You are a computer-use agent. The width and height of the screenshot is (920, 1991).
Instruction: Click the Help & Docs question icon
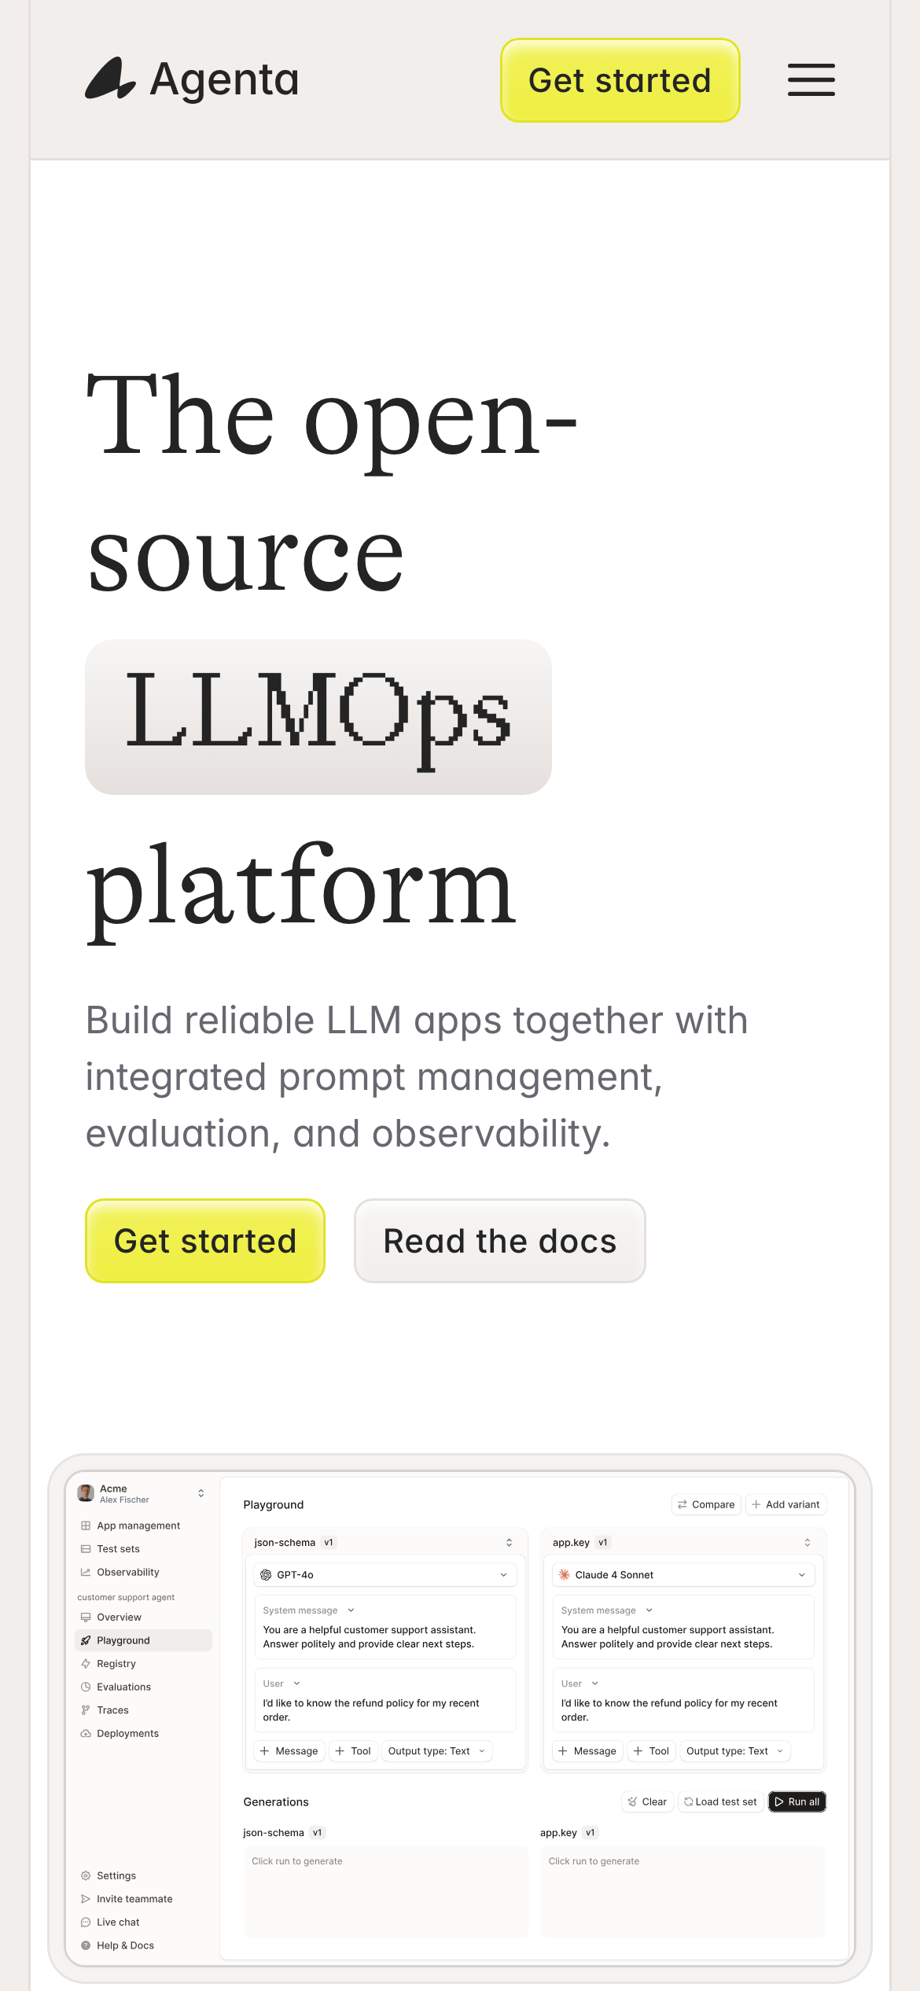[86, 1945]
